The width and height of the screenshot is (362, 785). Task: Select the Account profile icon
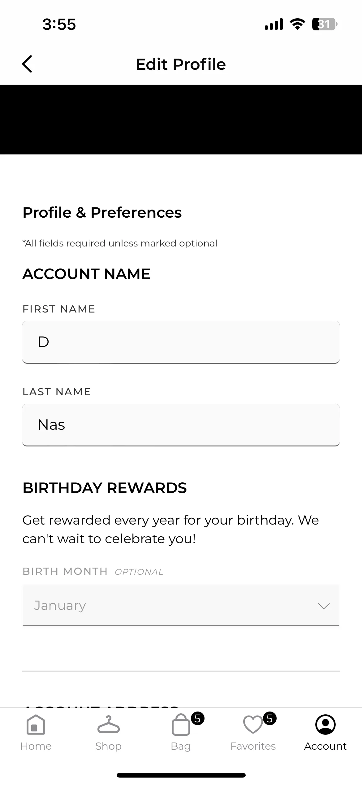(325, 725)
